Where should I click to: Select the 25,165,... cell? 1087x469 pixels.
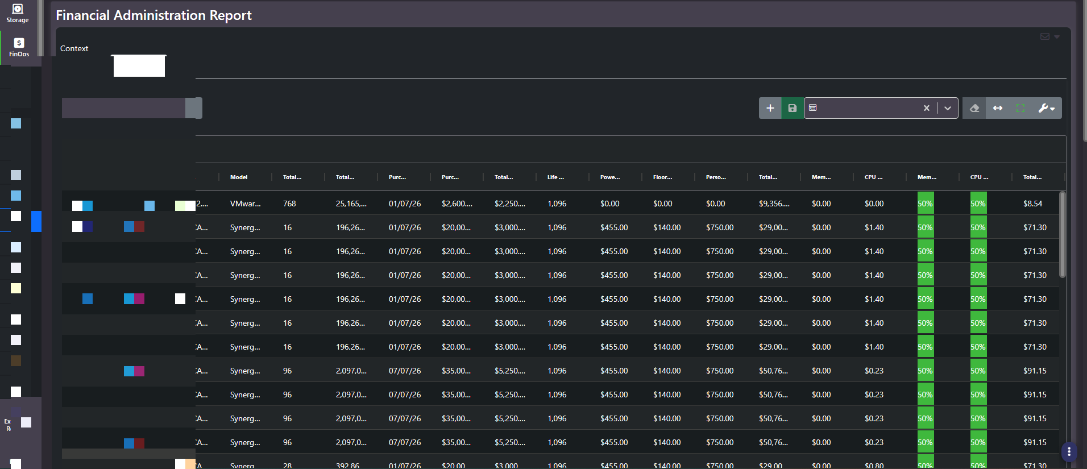[351, 204]
